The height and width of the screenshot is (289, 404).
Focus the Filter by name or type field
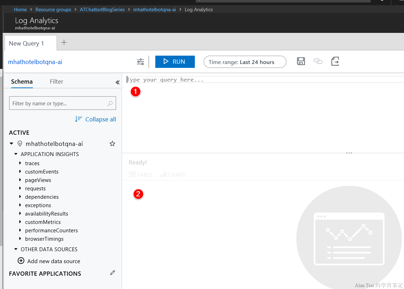click(63, 103)
